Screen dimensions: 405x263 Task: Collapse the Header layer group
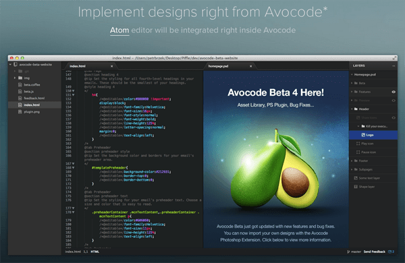tap(352, 109)
